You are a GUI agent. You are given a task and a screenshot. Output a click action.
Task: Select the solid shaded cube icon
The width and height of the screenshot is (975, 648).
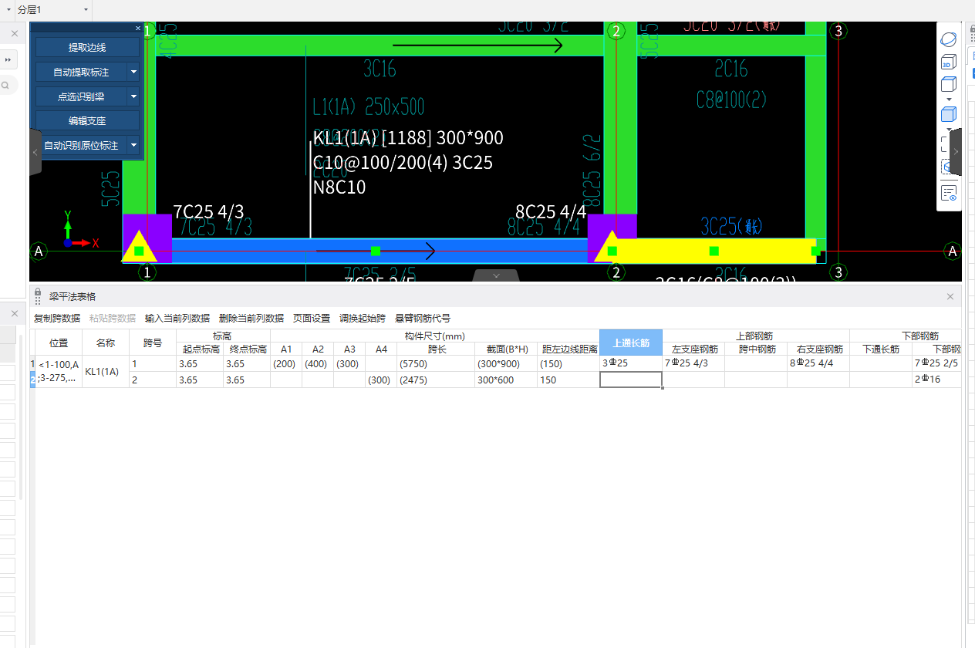(949, 114)
